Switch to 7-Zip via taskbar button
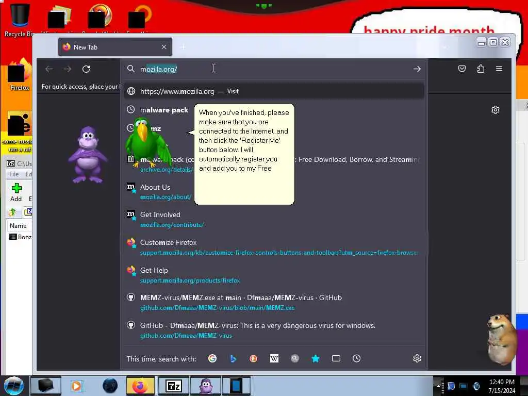 tap(174, 386)
